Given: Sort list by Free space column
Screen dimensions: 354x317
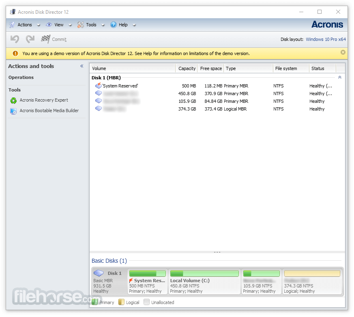Looking at the screenshot, I should pyautogui.click(x=211, y=68).
